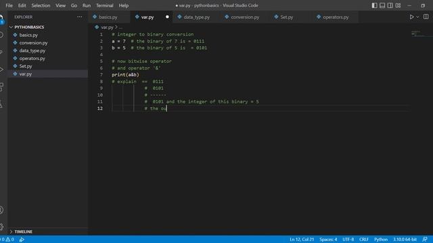
Task: Open the Go menu
Action: click(74, 5)
